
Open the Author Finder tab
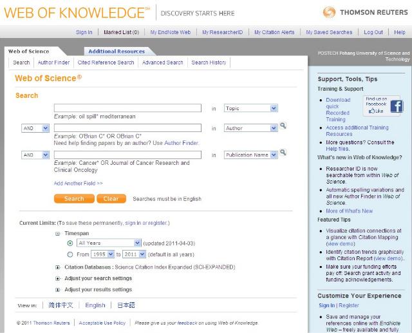(53, 62)
